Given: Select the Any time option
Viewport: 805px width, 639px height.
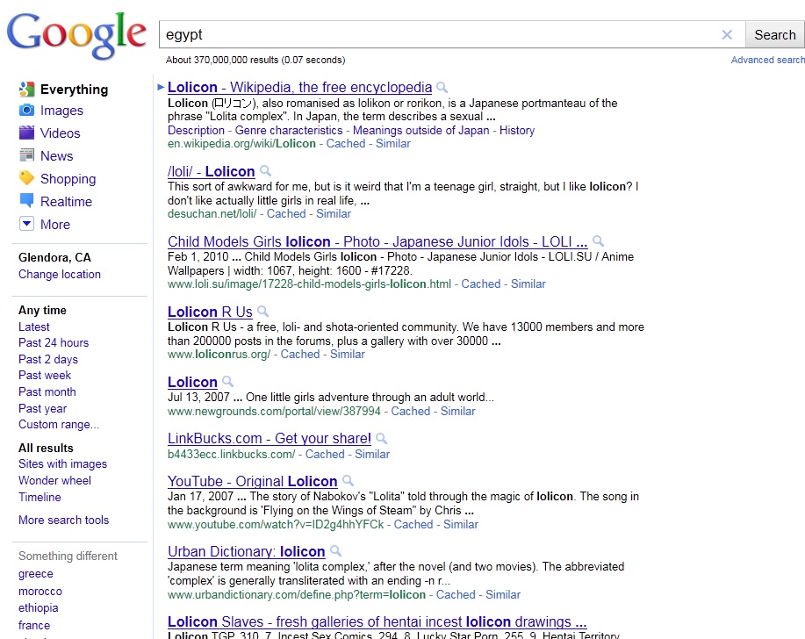Looking at the screenshot, I should [42, 311].
